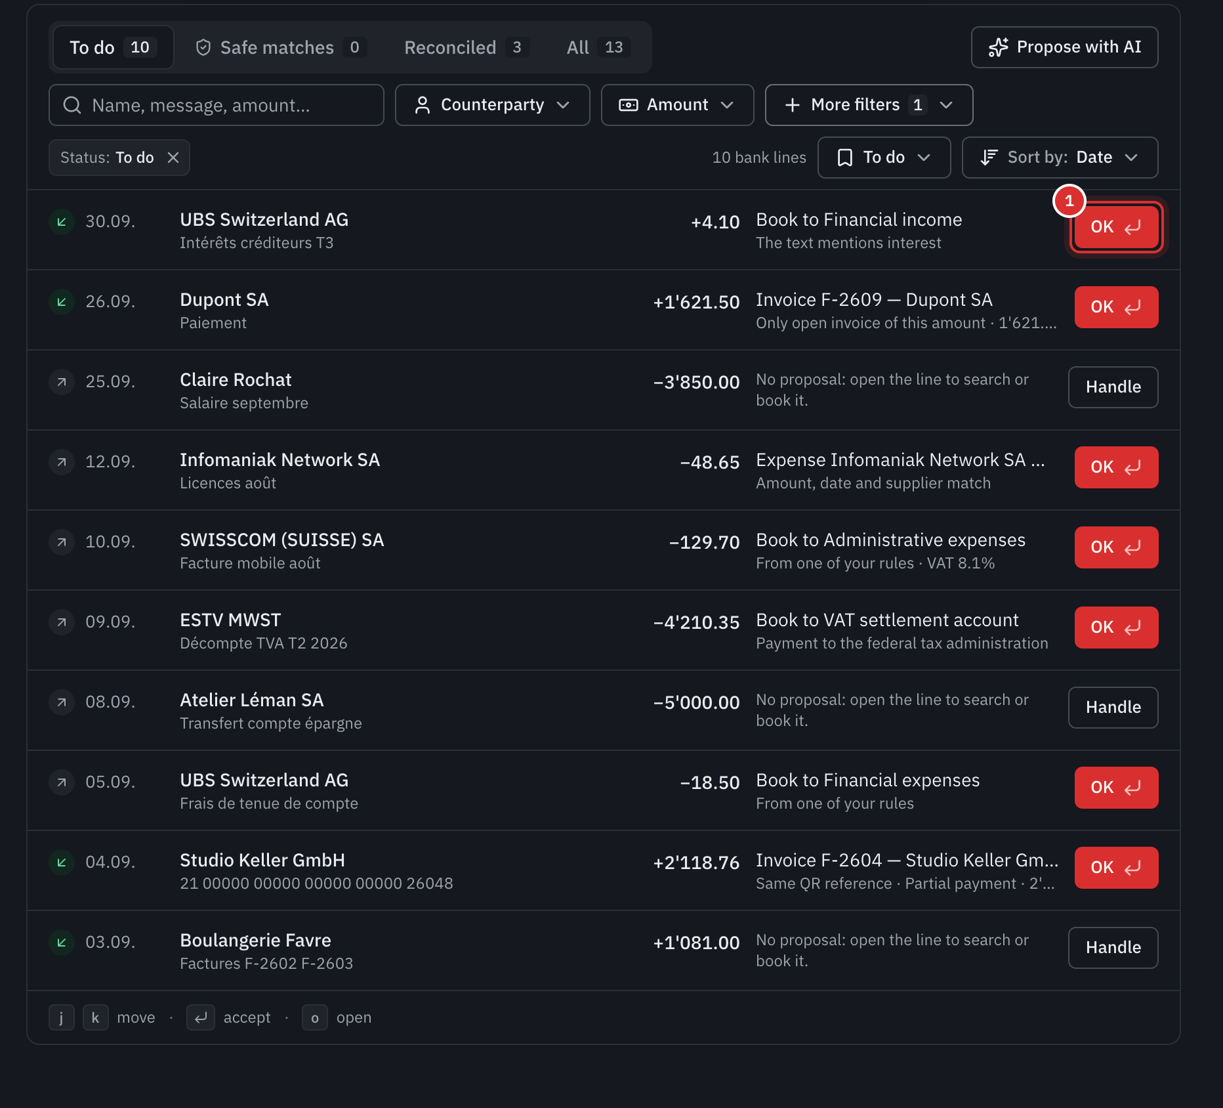Image resolution: width=1223 pixels, height=1108 pixels.
Task: Accept OK for Infomaniak Network SA
Action: point(1116,467)
